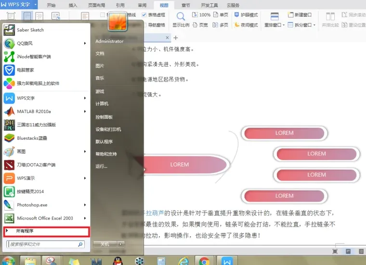Viewport: 366px width, 265px height.
Task: Open MATLAB R2010a program
Action: [46, 111]
